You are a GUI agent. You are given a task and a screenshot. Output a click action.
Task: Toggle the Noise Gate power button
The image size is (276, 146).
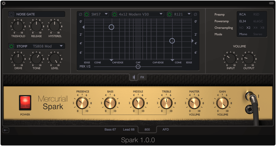[x=12, y=14]
